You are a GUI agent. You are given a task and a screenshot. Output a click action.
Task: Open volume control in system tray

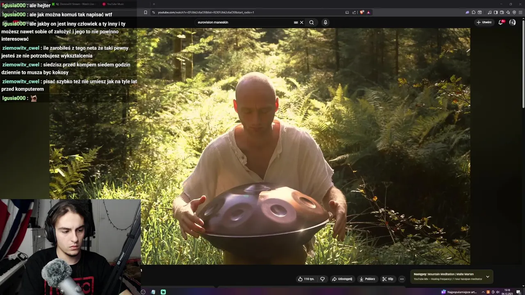click(x=498, y=292)
